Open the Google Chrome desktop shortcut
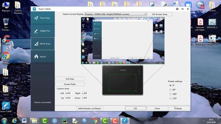This screenshot has height=124, width=221. point(6,58)
